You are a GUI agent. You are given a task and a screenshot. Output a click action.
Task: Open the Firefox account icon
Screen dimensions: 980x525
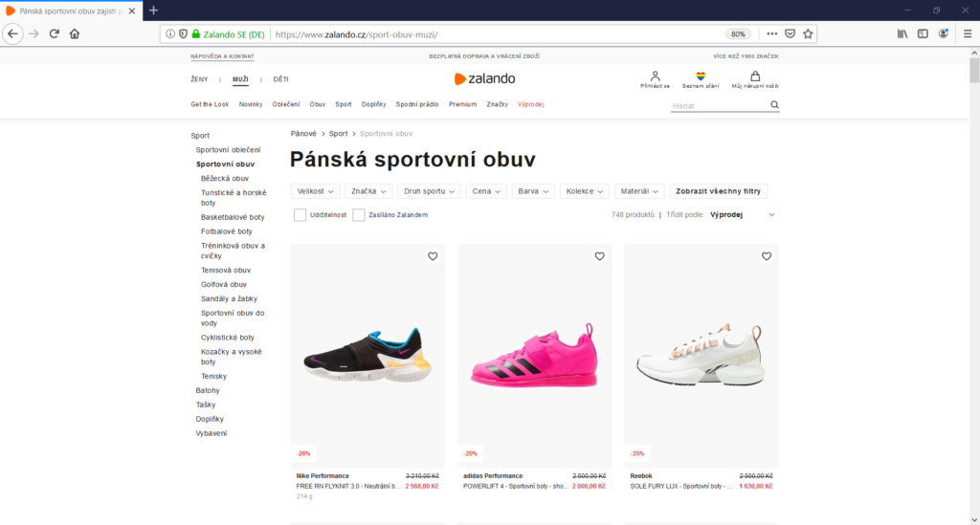[943, 34]
